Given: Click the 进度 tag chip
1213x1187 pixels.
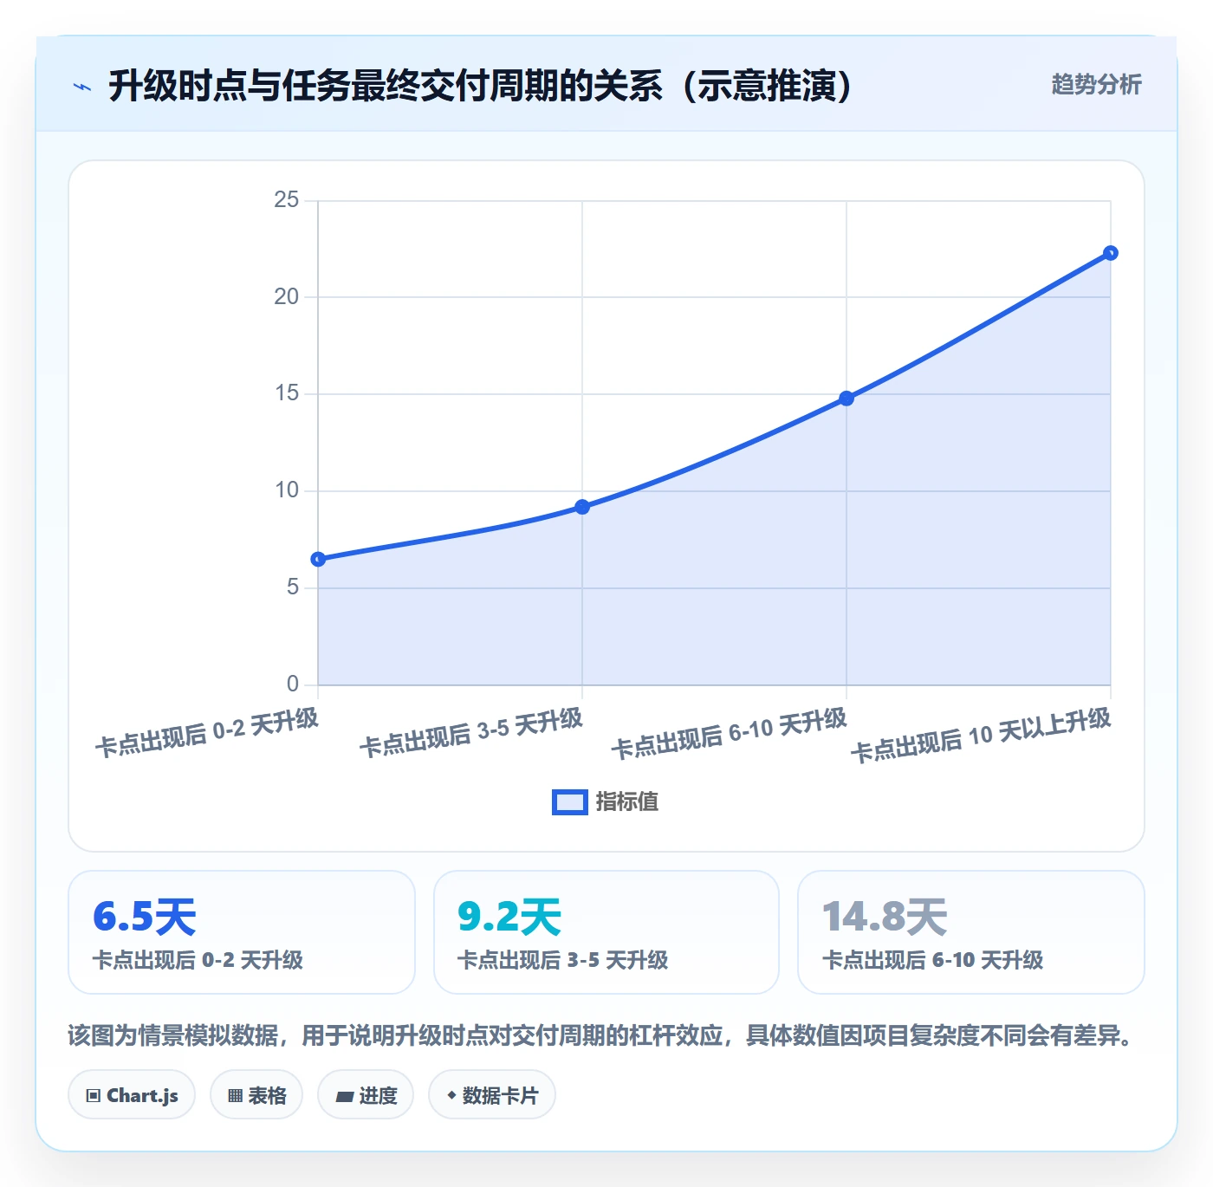Looking at the screenshot, I should [x=366, y=1095].
